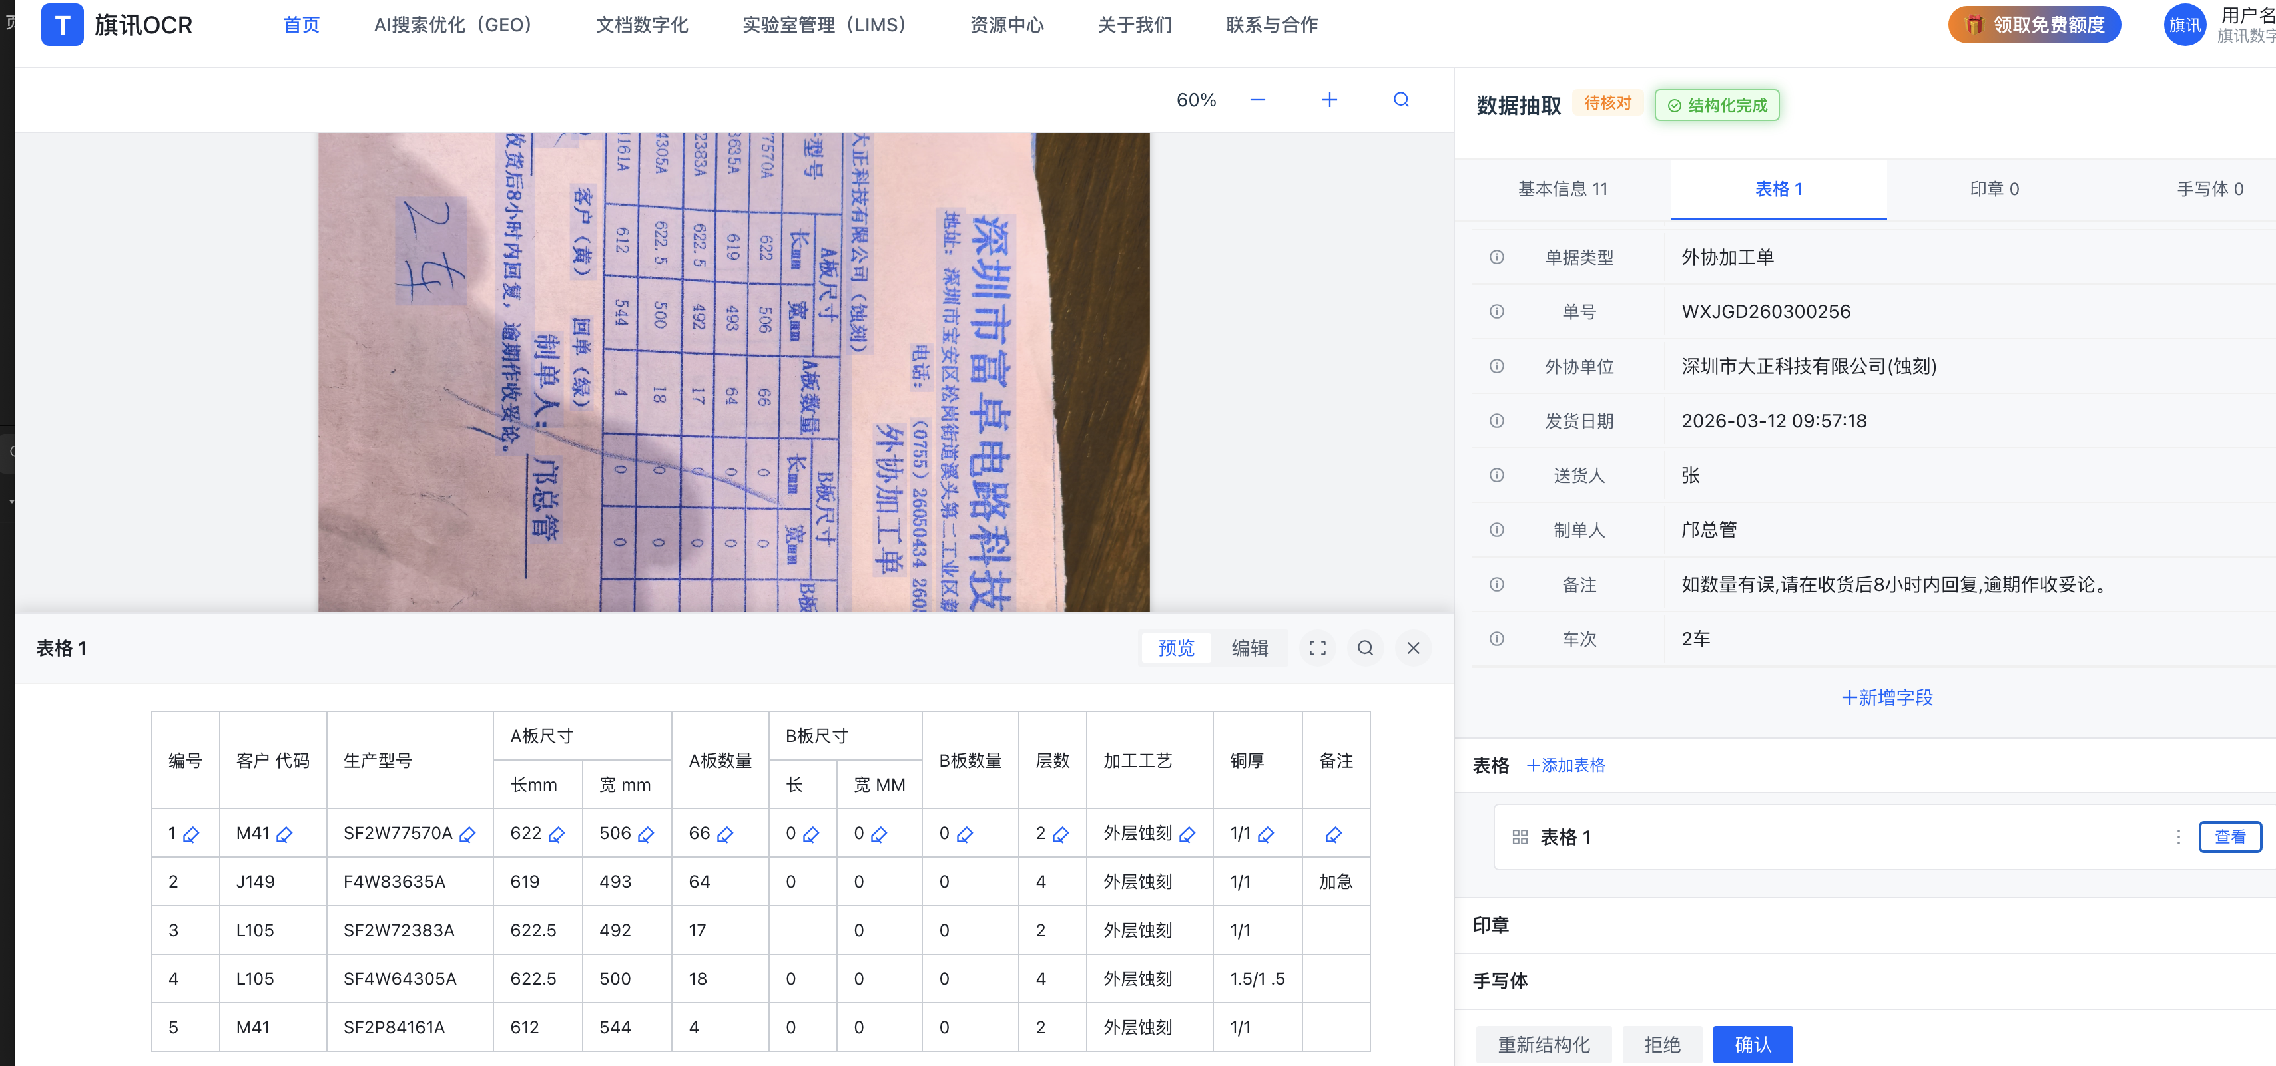Click the zoom out minus icon

(x=1257, y=100)
